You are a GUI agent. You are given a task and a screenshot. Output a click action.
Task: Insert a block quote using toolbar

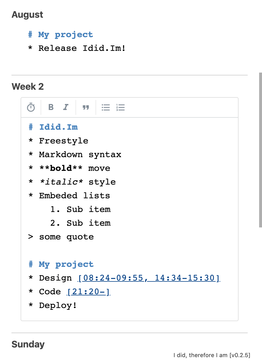point(86,107)
